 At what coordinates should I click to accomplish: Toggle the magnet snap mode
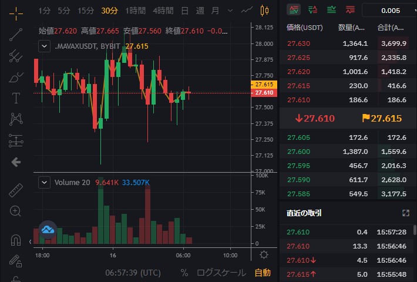click(x=16, y=240)
